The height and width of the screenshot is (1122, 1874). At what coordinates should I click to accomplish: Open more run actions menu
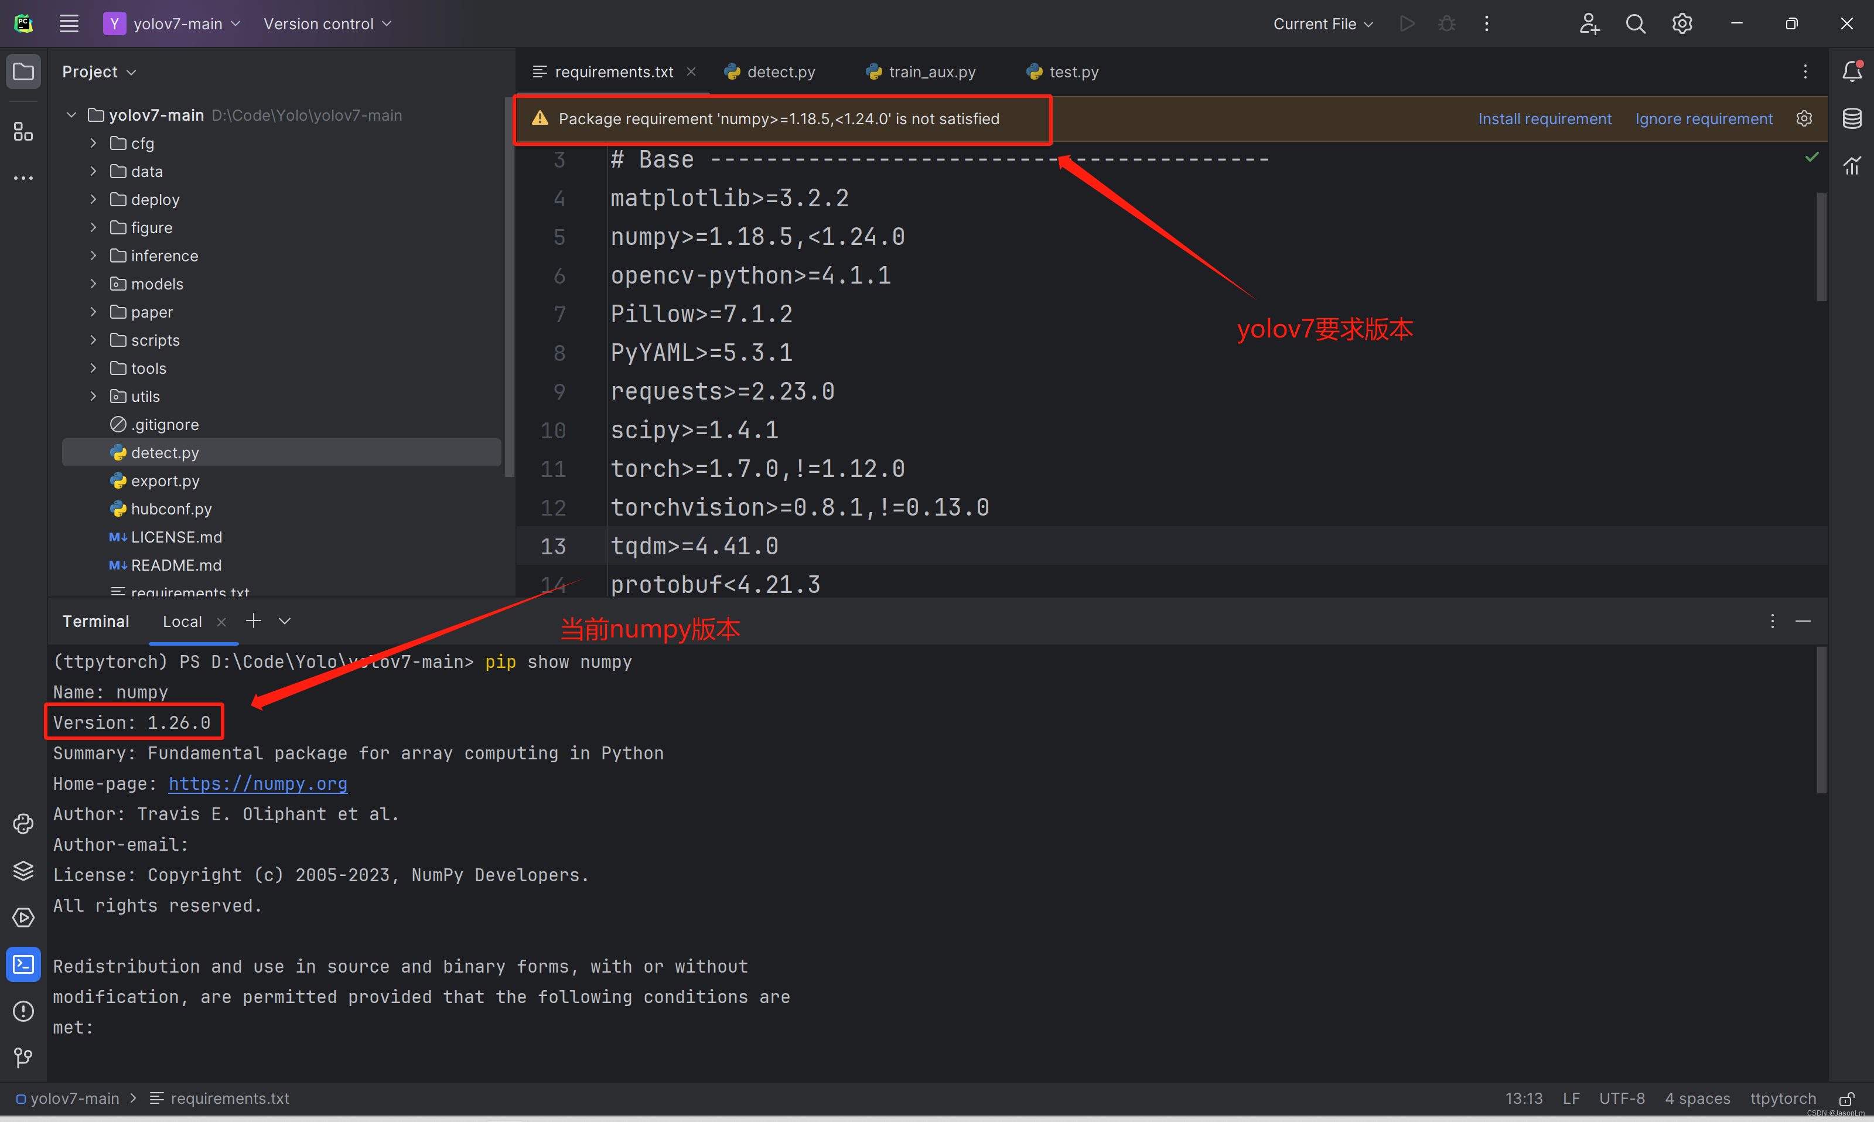(1486, 23)
